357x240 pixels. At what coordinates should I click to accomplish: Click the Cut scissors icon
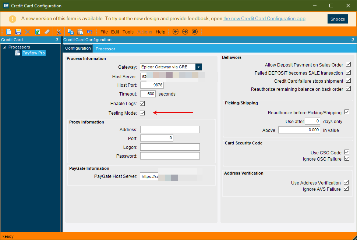tap(59, 32)
